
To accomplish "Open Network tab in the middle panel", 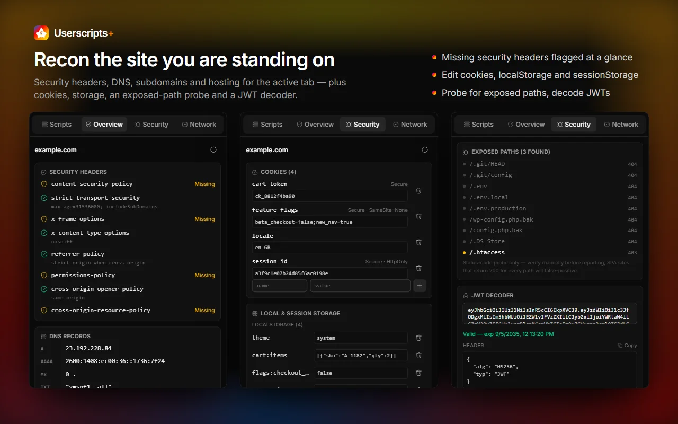I will coord(410,125).
